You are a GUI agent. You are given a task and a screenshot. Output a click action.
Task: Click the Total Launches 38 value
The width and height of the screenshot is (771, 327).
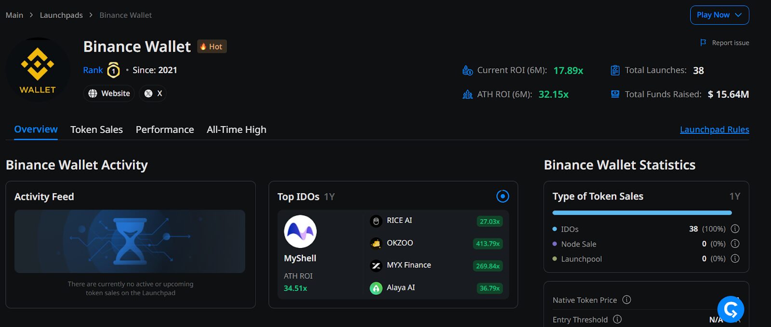698,71
